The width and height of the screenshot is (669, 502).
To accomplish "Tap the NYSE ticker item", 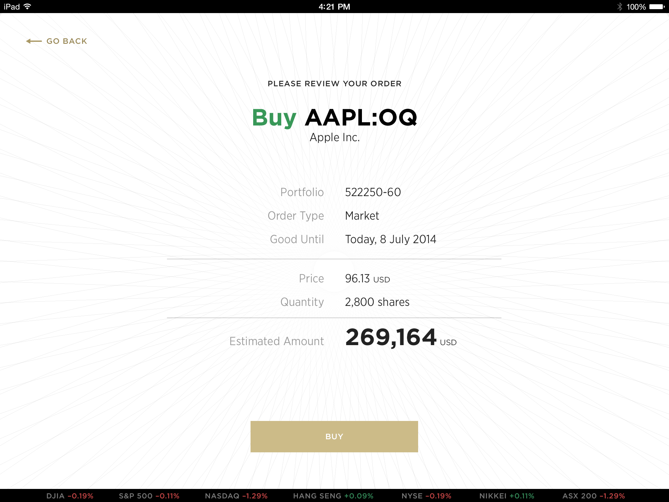I will (426, 496).
